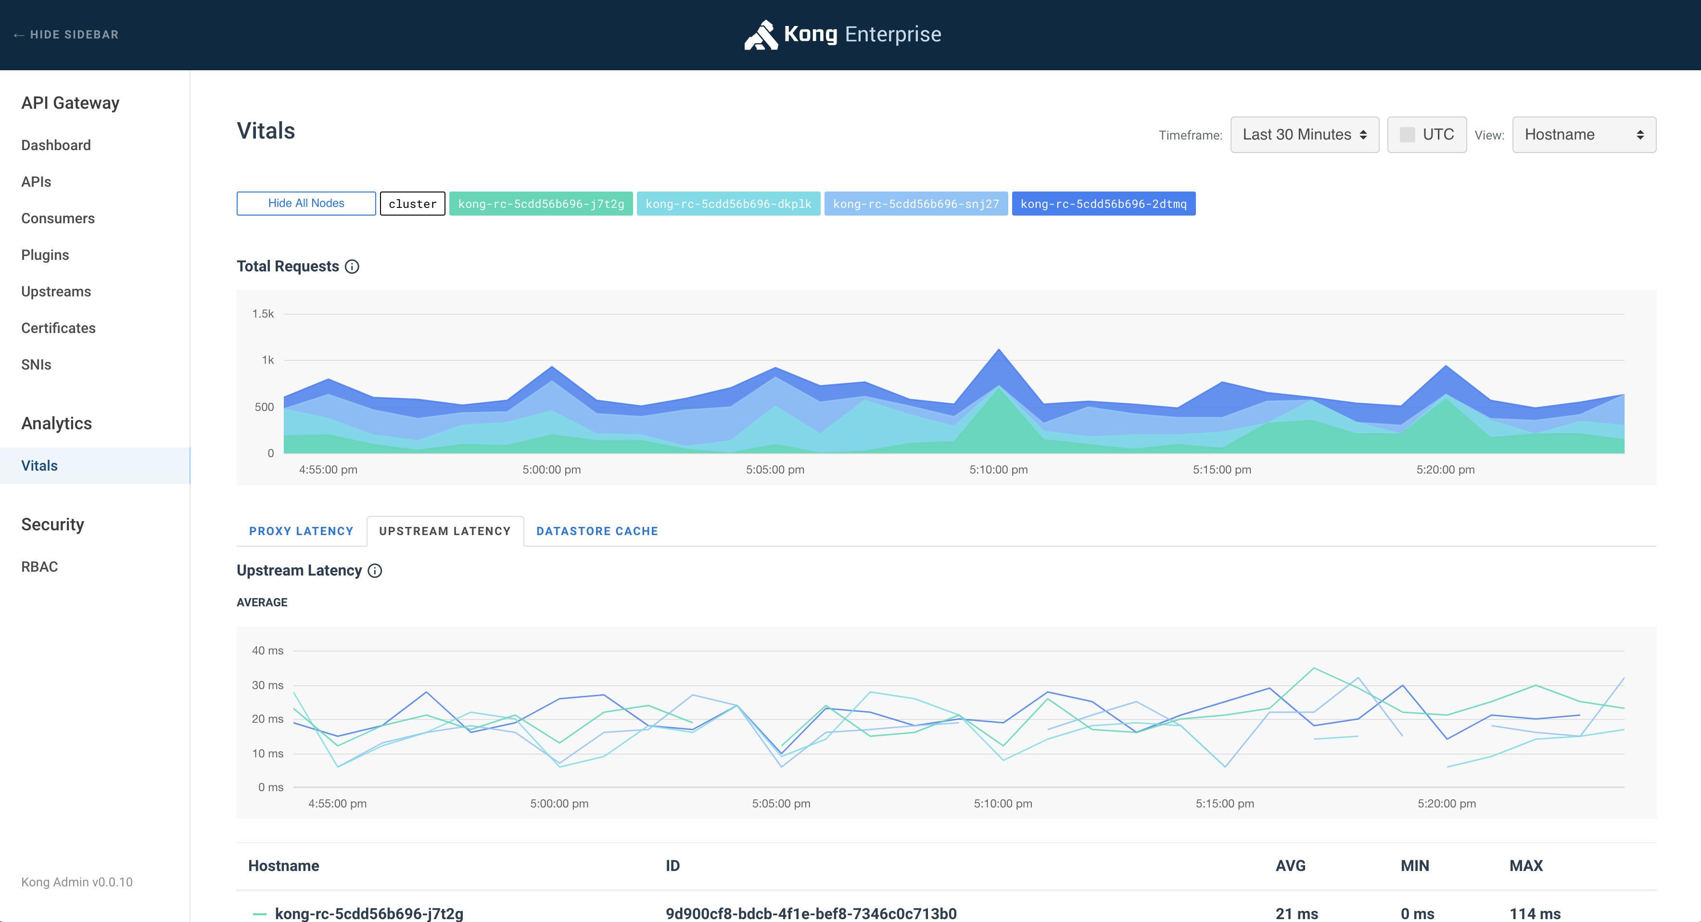1701x922 pixels.
Task: Click the Hide Sidebar arrow icon
Action: (x=18, y=35)
